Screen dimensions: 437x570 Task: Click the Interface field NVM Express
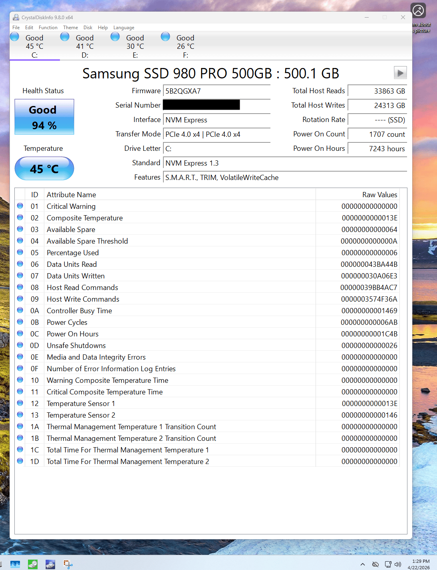(217, 120)
